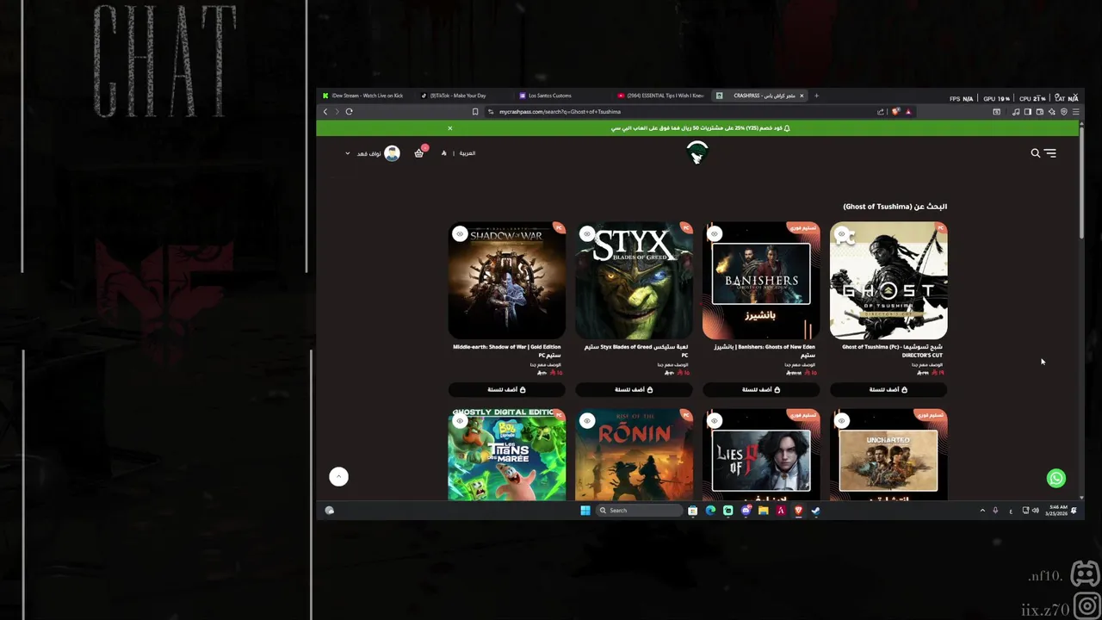This screenshot has height=620, width=1102.
Task: Switch to Los Santos Customs tab
Action: coord(563,96)
